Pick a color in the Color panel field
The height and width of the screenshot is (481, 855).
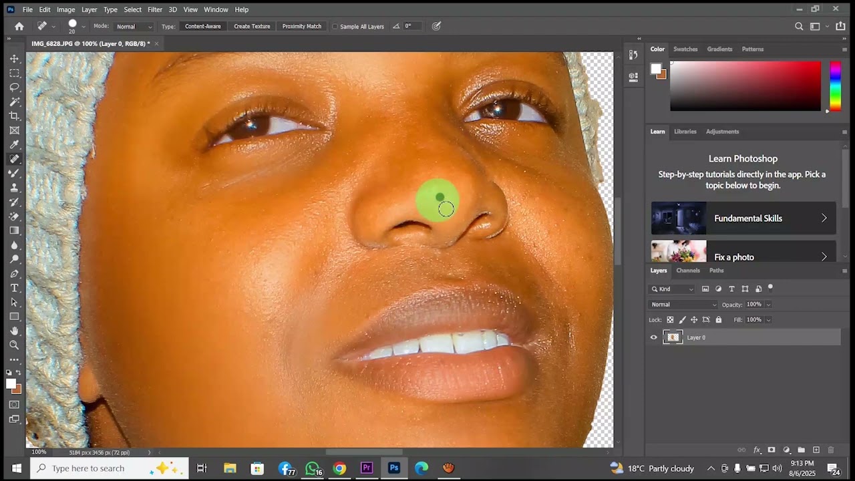point(745,86)
